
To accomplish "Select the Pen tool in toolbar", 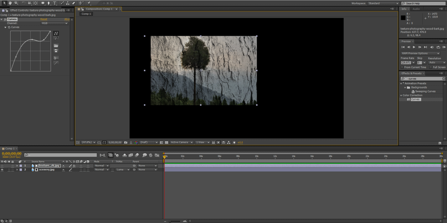I will coord(49,3).
